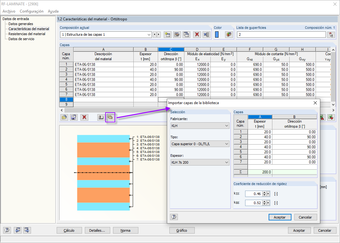Click layer 2 thickness 40.0 in main table
The image size is (340, 243).
coord(146,70)
